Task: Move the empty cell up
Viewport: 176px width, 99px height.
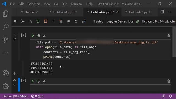Action: click(x=14, y=80)
